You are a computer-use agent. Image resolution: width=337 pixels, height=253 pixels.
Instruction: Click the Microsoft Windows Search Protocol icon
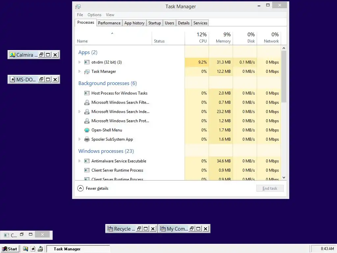point(87,121)
